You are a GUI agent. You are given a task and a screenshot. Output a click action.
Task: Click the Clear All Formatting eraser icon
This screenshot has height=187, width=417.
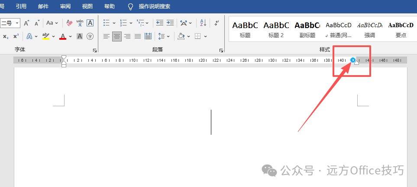tap(69, 23)
